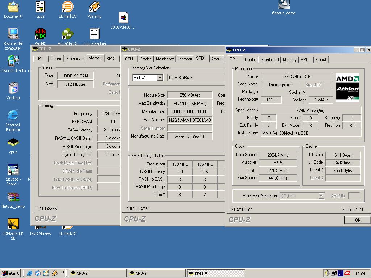Click the 3DMark05 desktop label
This screenshot has height=278, width=371.
[67, 233]
